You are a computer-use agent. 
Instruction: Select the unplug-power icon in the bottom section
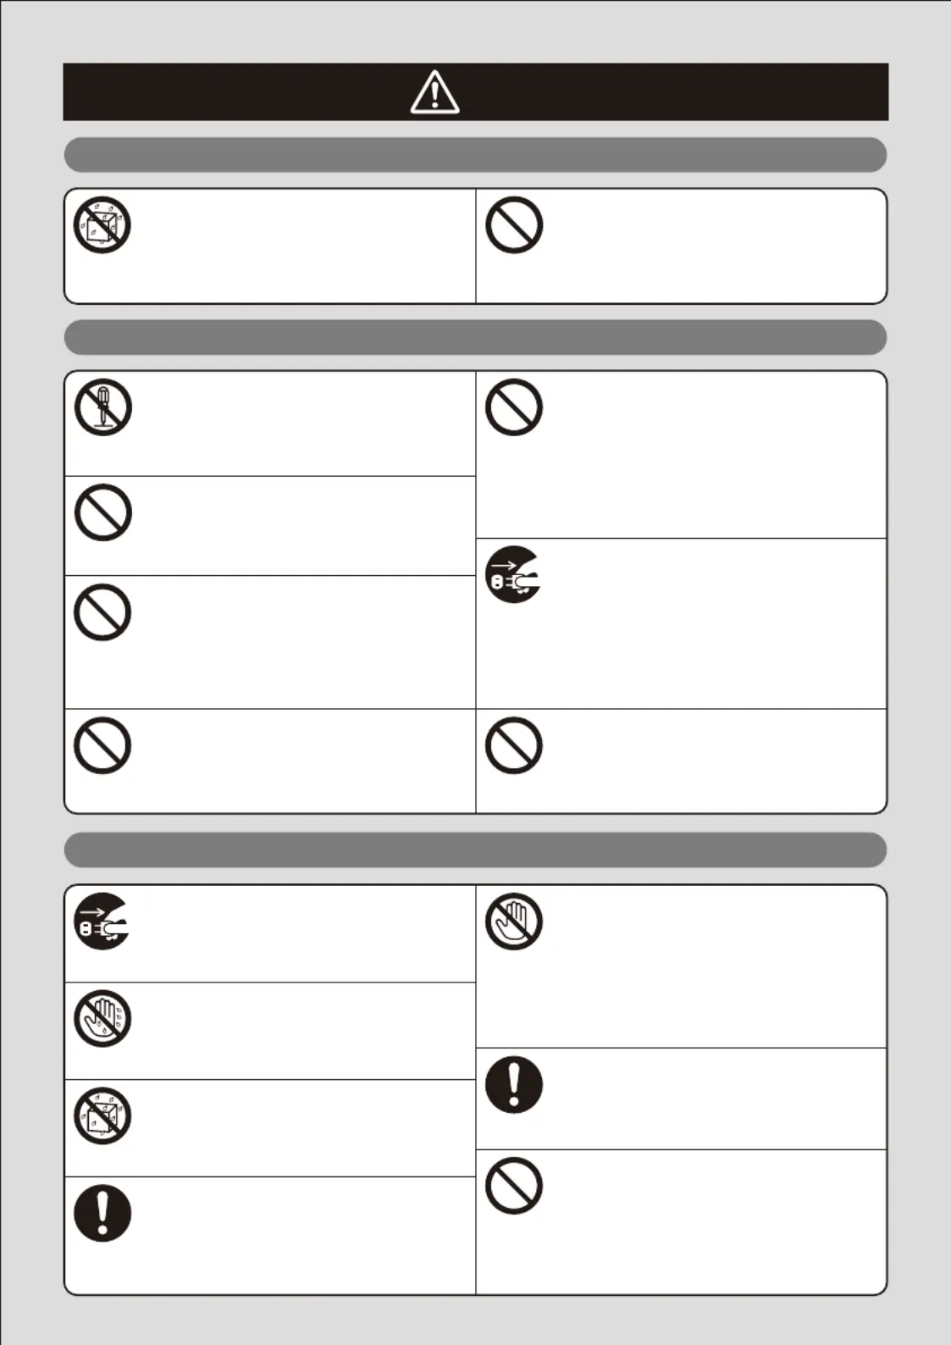[x=102, y=922]
